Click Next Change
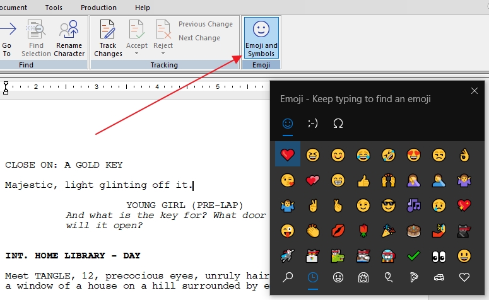Screen dimensions: 489x300 pos(199,38)
